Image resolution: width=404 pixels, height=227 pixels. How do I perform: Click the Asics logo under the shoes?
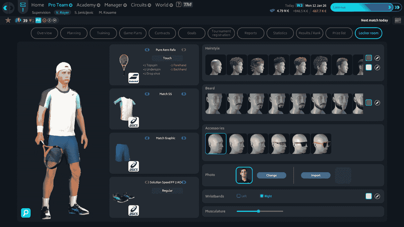coord(134,211)
